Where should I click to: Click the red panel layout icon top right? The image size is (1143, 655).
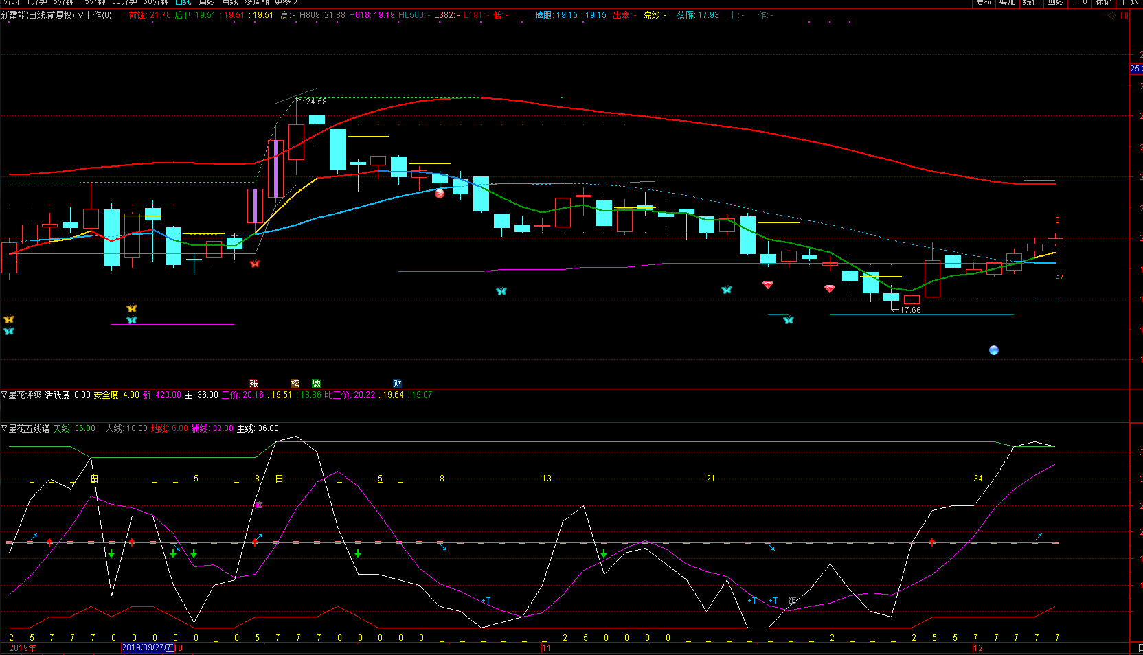(1124, 15)
